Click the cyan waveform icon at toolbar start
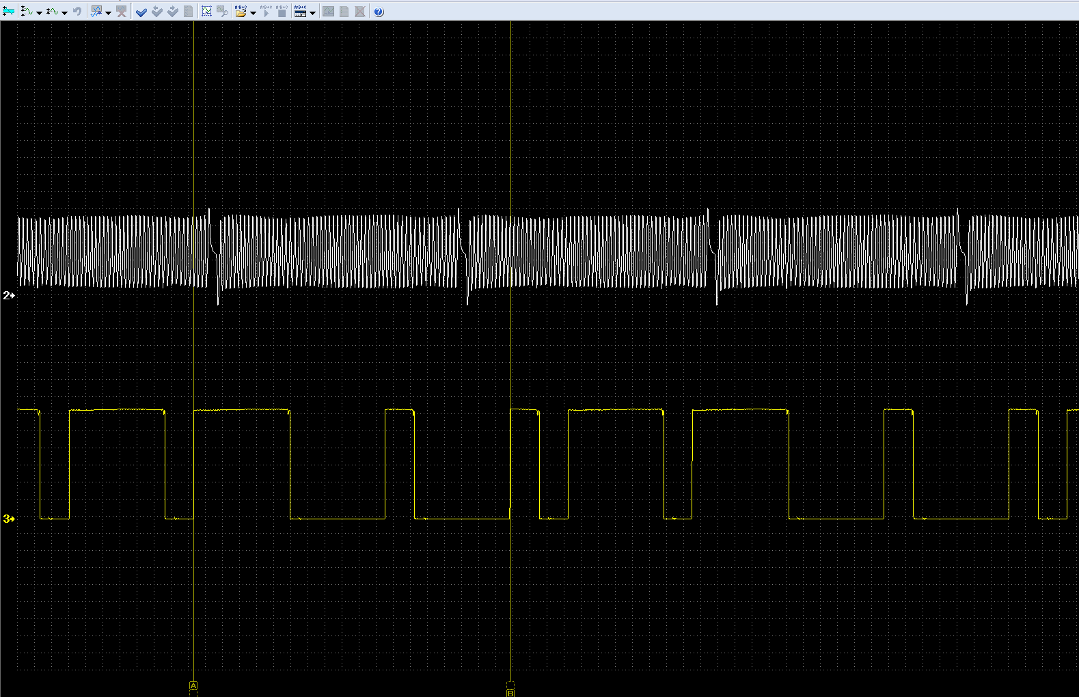The width and height of the screenshot is (1079, 697). coord(8,12)
